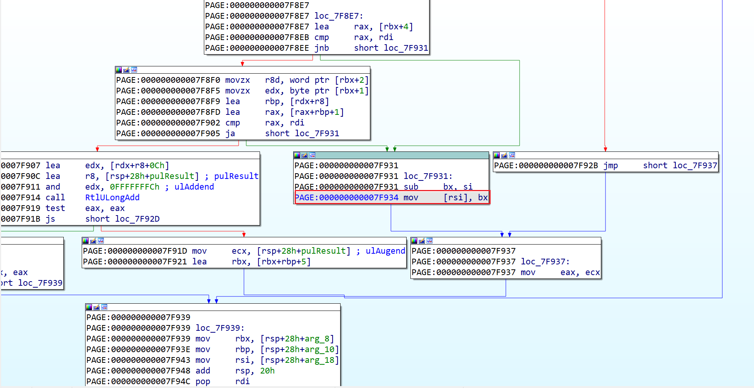754x388 pixels.
Task: Click edit comment icon on loc_7F937 block
Action: tap(422, 241)
